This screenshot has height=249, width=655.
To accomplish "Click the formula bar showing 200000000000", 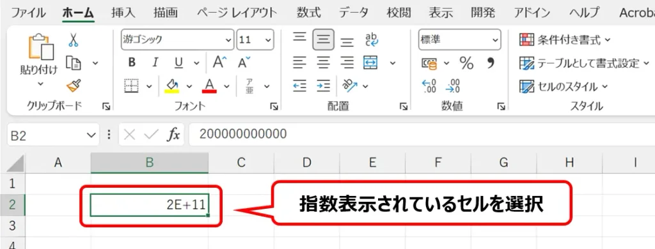I will coord(422,134).
